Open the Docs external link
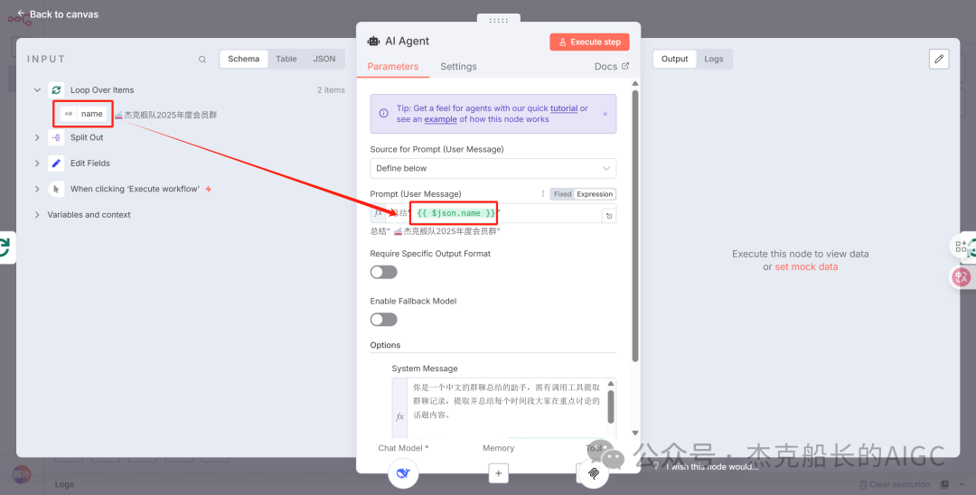The height and width of the screenshot is (495, 976). click(612, 67)
